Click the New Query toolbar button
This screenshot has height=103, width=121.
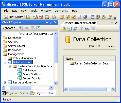click(x=13, y=17)
